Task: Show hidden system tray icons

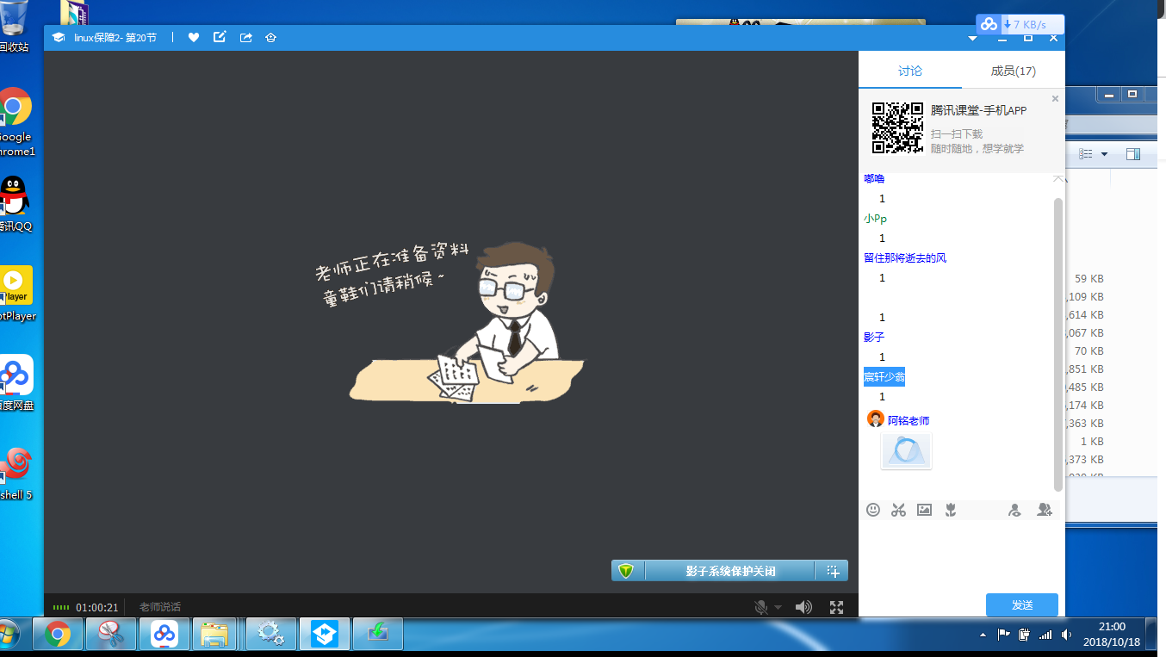Action: pos(983,635)
